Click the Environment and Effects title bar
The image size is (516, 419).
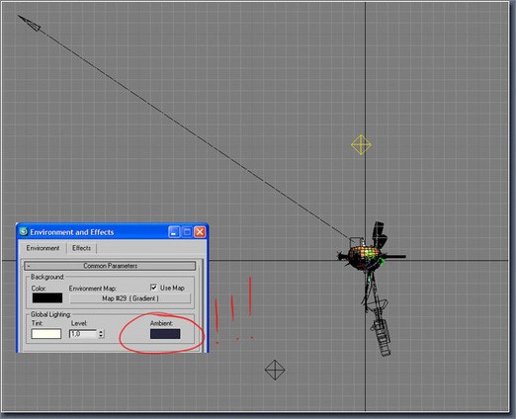tap(112, 232)
